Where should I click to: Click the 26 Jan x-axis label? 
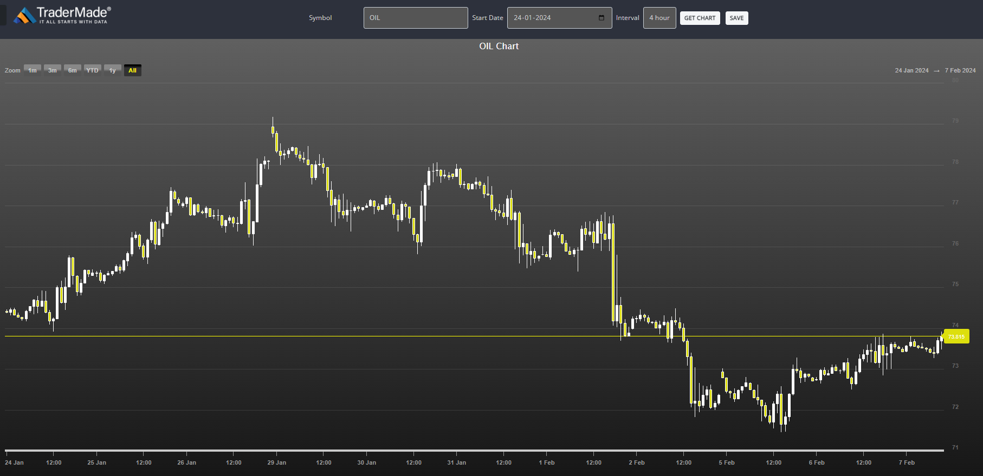pyautogui.click(x=187, y=462)
